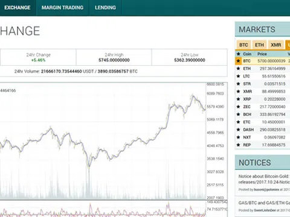Image resolution: width=290 pixels, height=217 pixels.
Task: Toggle the favorite star for XRP
Action: (x=239, y=99)
